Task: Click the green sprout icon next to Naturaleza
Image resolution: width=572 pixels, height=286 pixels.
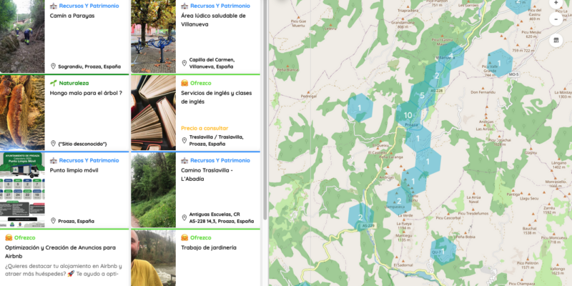Action: pos(53,83)
